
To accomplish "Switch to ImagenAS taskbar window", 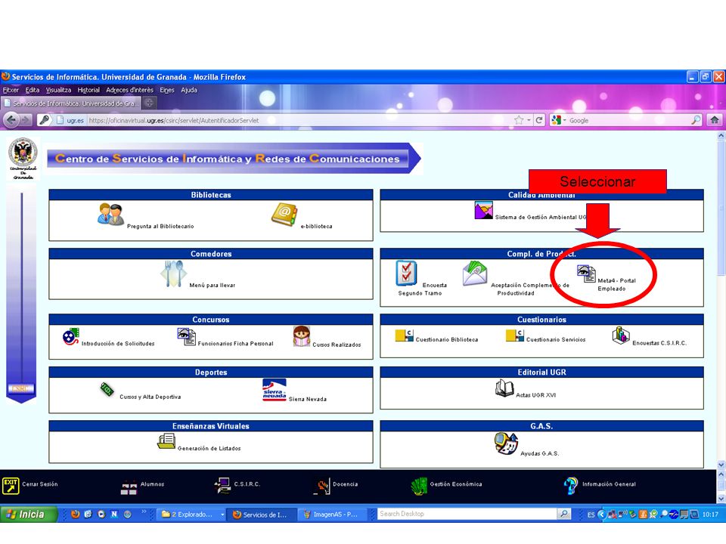I will click(332, 515).
